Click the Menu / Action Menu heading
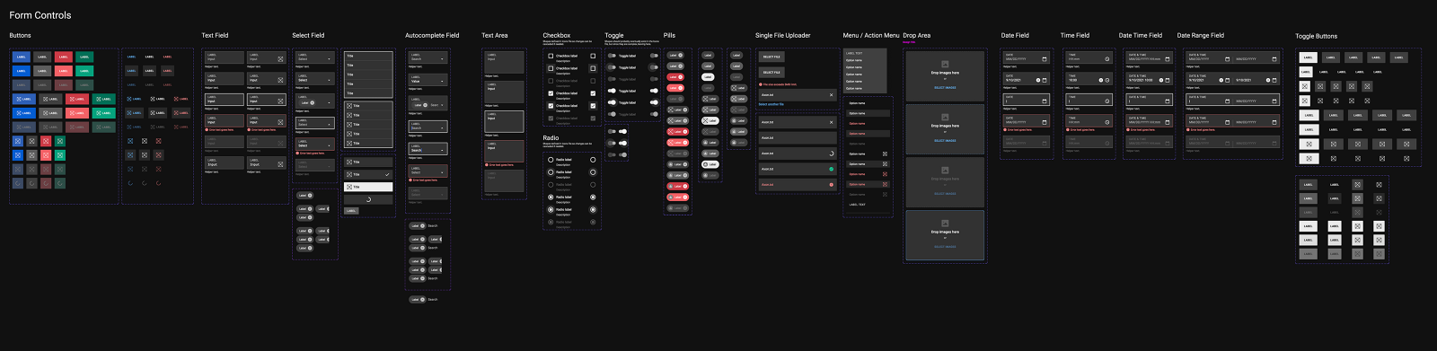 (x=870, y=35)
